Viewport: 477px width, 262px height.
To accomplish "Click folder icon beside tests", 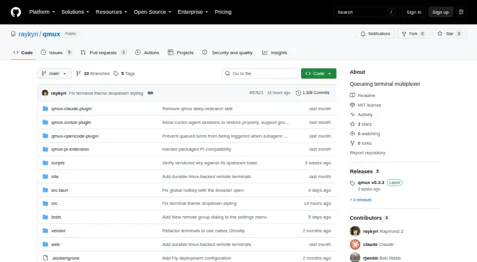I will point(45,217).
